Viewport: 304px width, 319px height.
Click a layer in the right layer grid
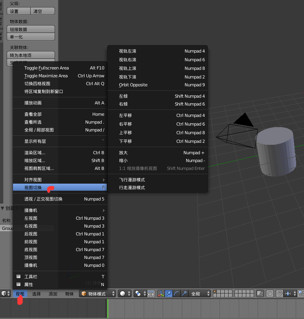click(x=244, y=293)
